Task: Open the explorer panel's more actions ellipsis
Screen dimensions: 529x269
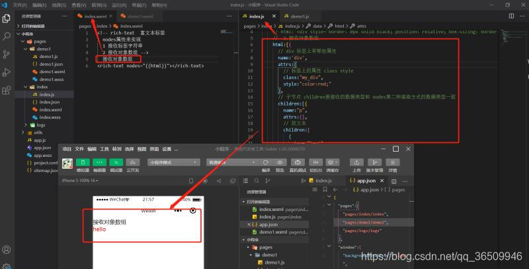Action: click(65, 16)
